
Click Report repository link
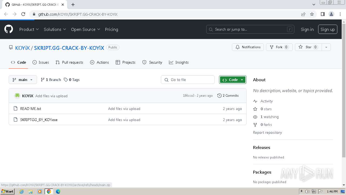[267, 132]
